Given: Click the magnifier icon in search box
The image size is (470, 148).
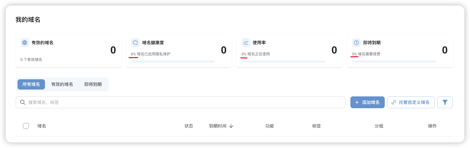Looking at the screenshot, I should pos(23,102).
